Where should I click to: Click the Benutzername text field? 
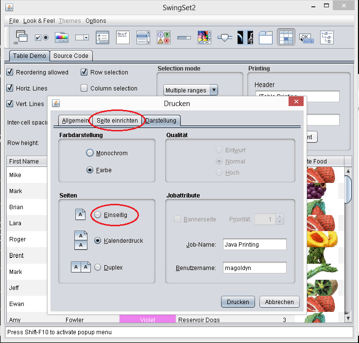coord(255,268)
